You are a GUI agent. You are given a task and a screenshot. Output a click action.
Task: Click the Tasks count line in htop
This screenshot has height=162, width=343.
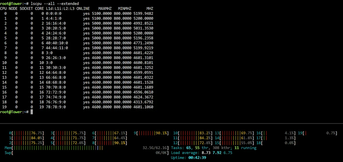click(214, 148)
